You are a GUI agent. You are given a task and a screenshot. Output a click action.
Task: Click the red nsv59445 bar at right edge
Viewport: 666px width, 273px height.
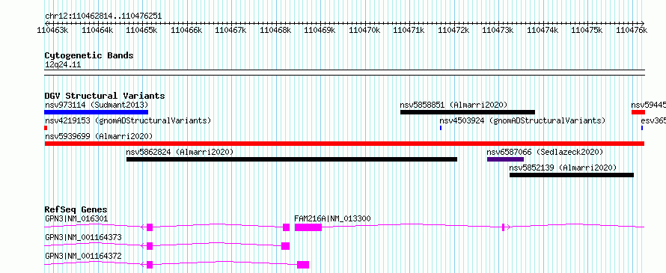(x=638, y=112)
